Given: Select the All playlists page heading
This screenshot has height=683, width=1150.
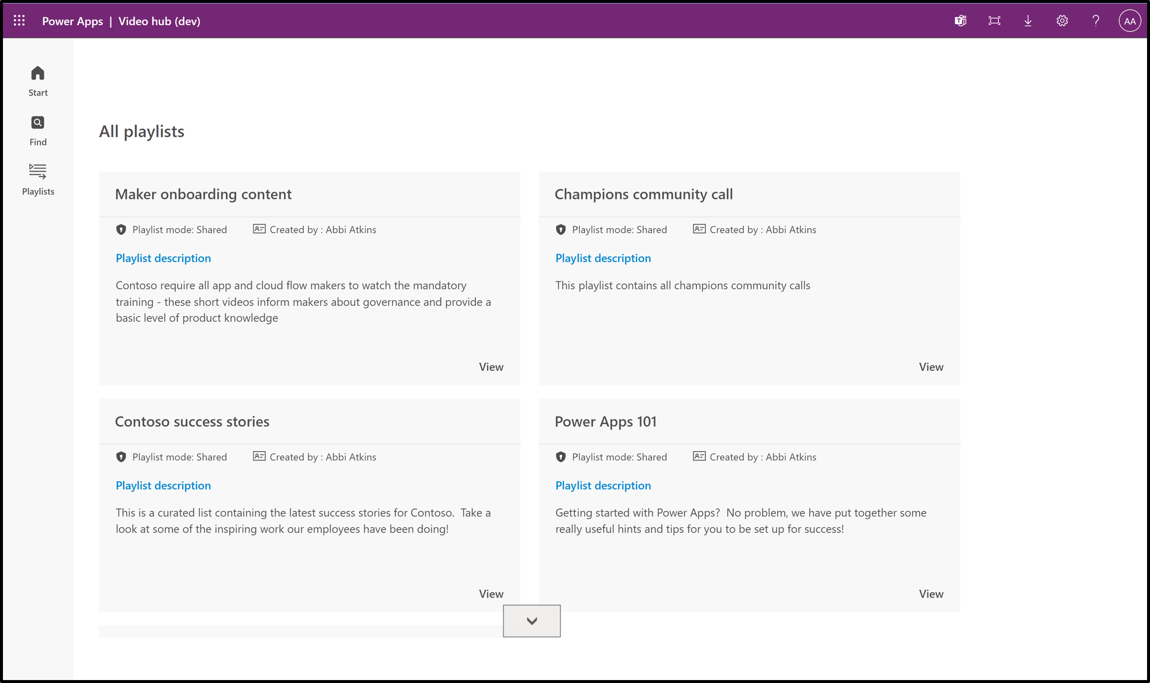Looking at the screenshot, I should [141, 130].
